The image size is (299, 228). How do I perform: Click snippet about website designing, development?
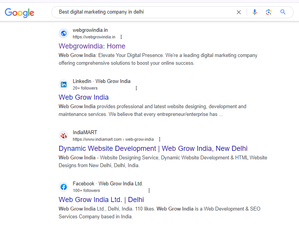pos(152,110)
